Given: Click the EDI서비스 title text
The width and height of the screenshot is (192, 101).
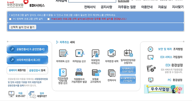Looking at the screenshot, I should tap(37, 6).
